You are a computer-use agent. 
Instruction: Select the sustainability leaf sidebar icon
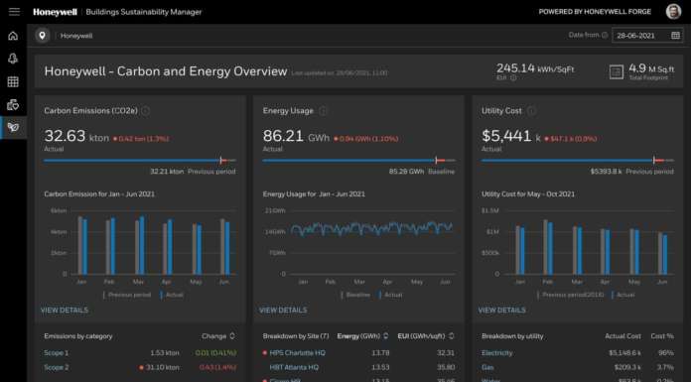(13, 127)
